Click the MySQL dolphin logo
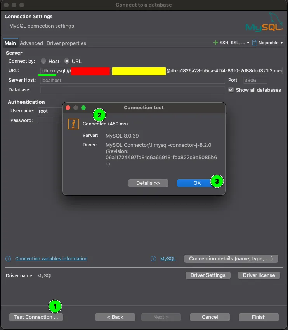 point(265,22)
